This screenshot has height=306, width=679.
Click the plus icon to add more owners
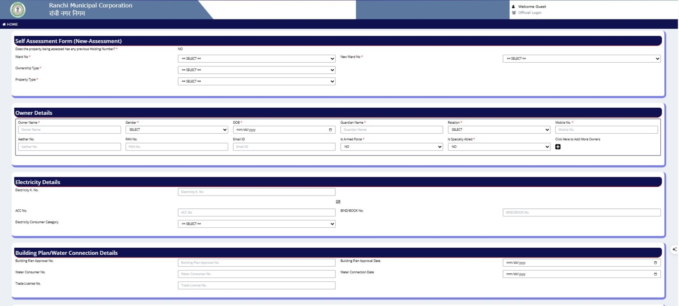tap(558, 147)
